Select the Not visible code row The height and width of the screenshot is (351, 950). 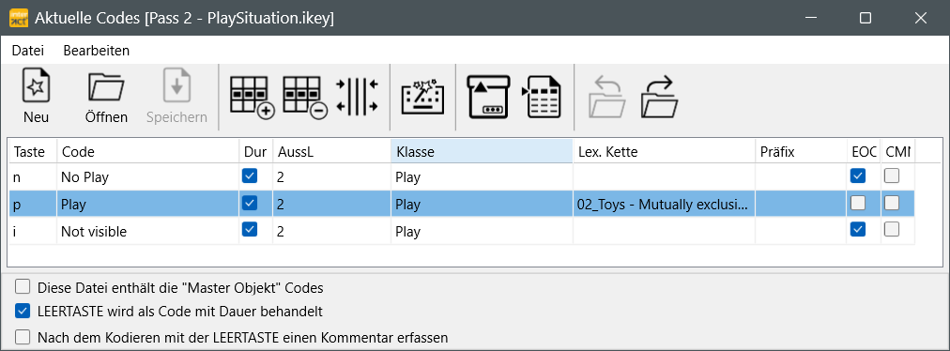tap(461, 232)
